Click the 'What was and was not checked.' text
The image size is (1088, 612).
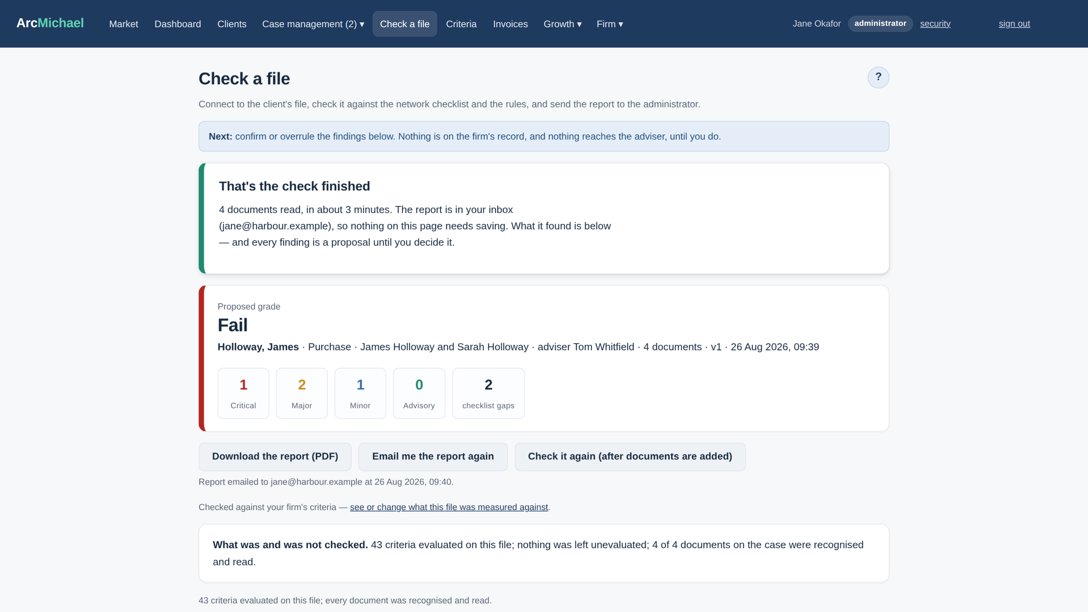290,545
